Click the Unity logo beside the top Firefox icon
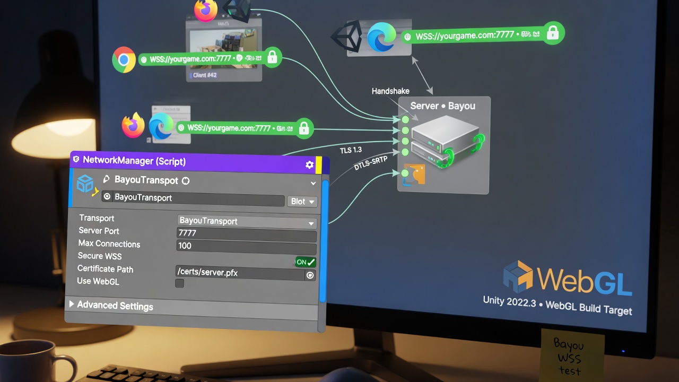Viewport: 679px width, 382px height. pyautogui.click(x=237, y=11)
